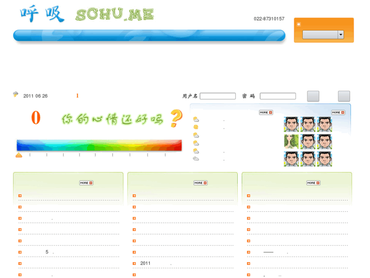Click the orange number 1 beside the date
The width and height of the screenshot is (370, 278).
pyautogui.click(x=77, y=95)
